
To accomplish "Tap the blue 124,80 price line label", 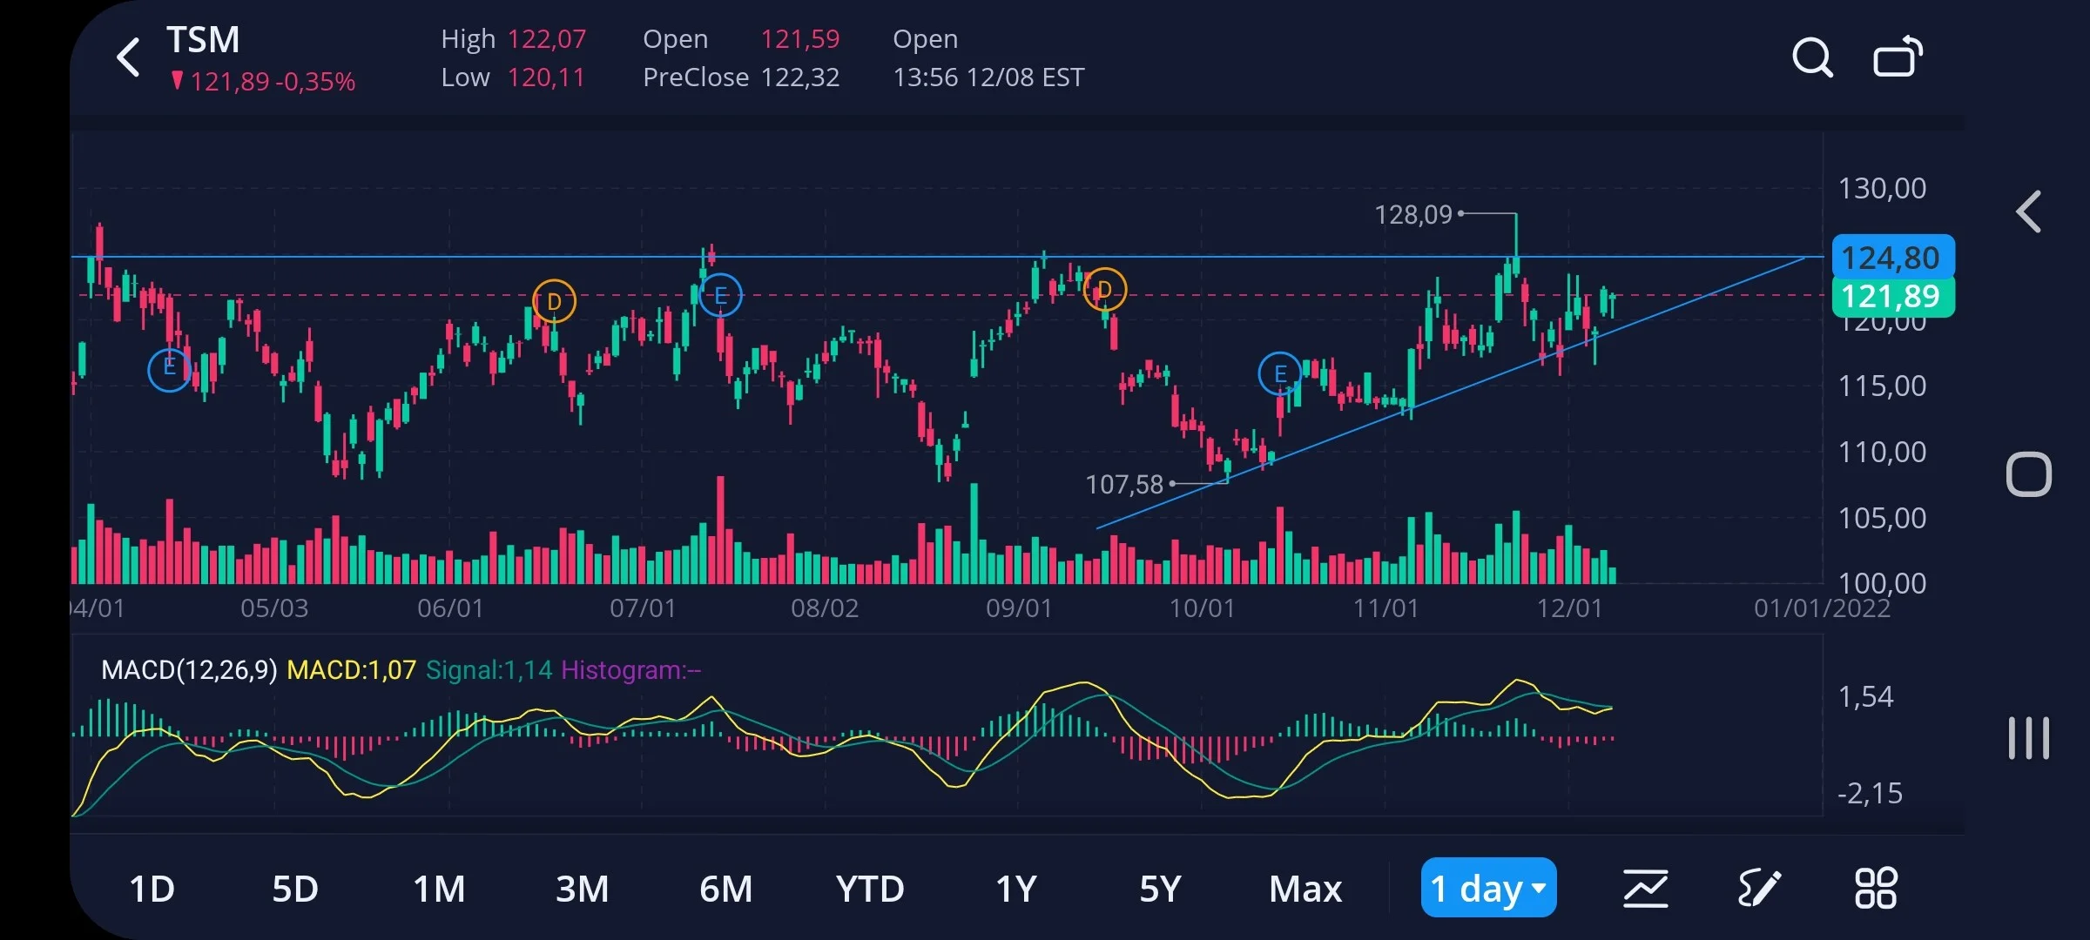I will tap(1893, 258).
